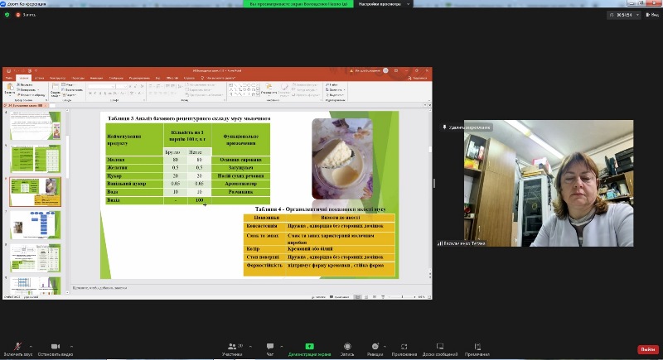Open the Apps (Приложения) icon

[404, 346]
